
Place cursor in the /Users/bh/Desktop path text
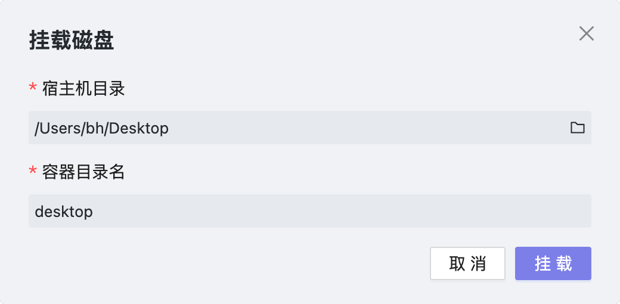101,128
